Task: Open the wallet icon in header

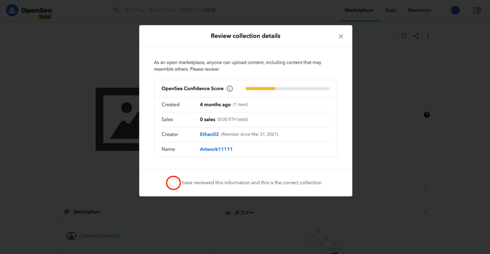Action: point(477,10)
